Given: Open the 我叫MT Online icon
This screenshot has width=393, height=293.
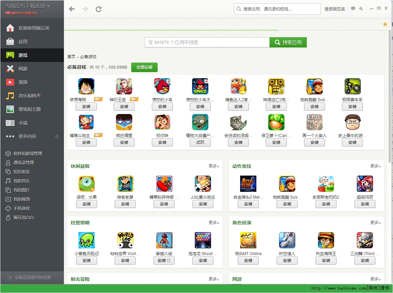Looking at the screenshot, I should point(248,240).
